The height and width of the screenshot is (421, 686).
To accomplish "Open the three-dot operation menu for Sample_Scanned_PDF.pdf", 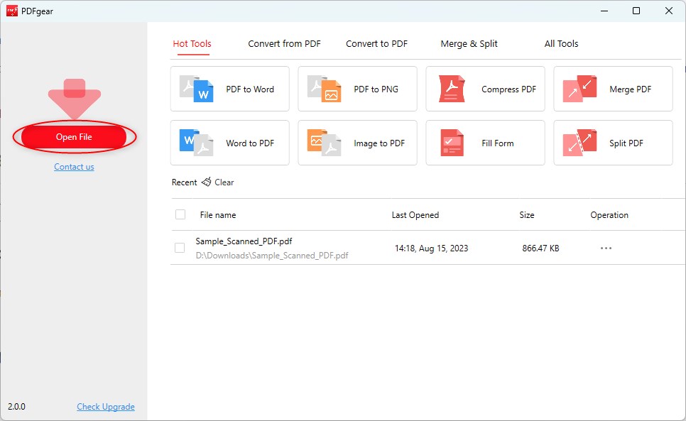I will pos(606,248).
